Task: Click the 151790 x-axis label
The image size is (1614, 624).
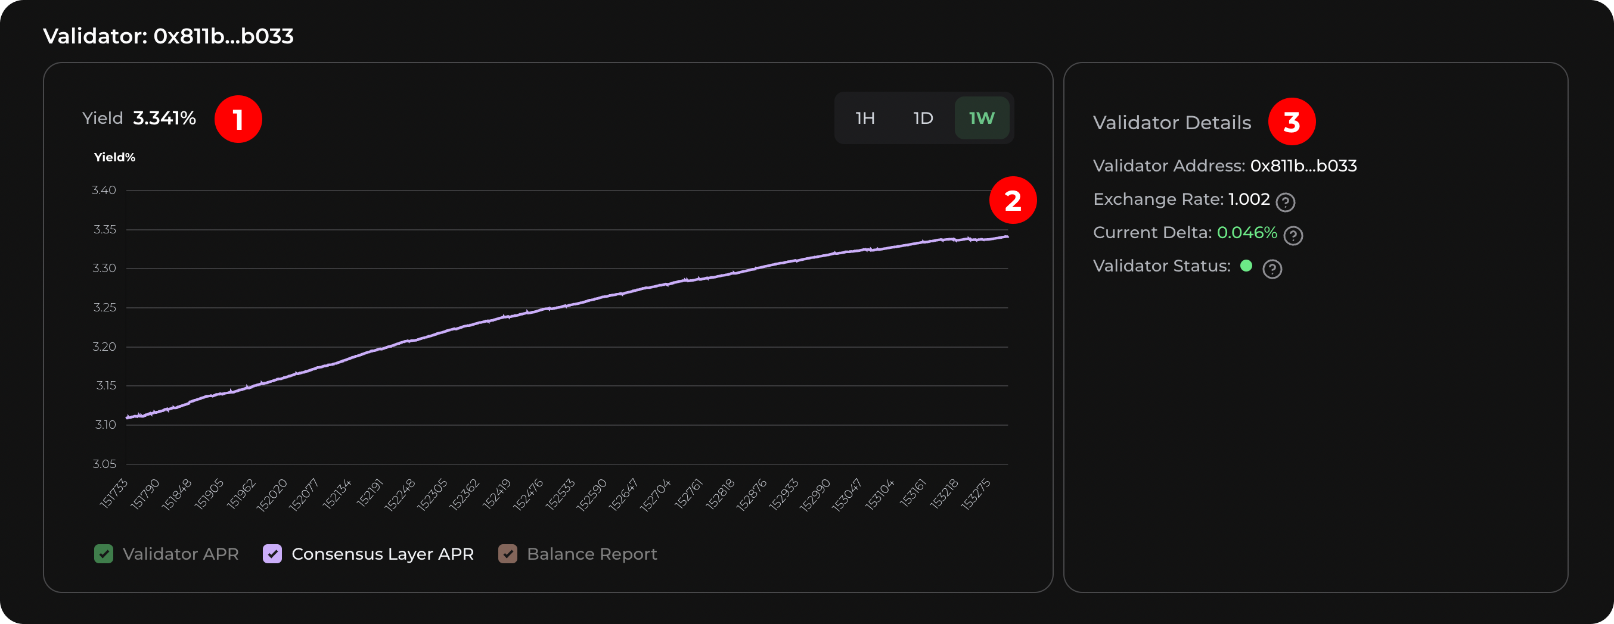Action: pos(145,494)
